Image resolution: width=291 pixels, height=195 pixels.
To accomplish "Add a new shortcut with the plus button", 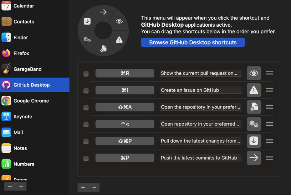I will (83, 187).
